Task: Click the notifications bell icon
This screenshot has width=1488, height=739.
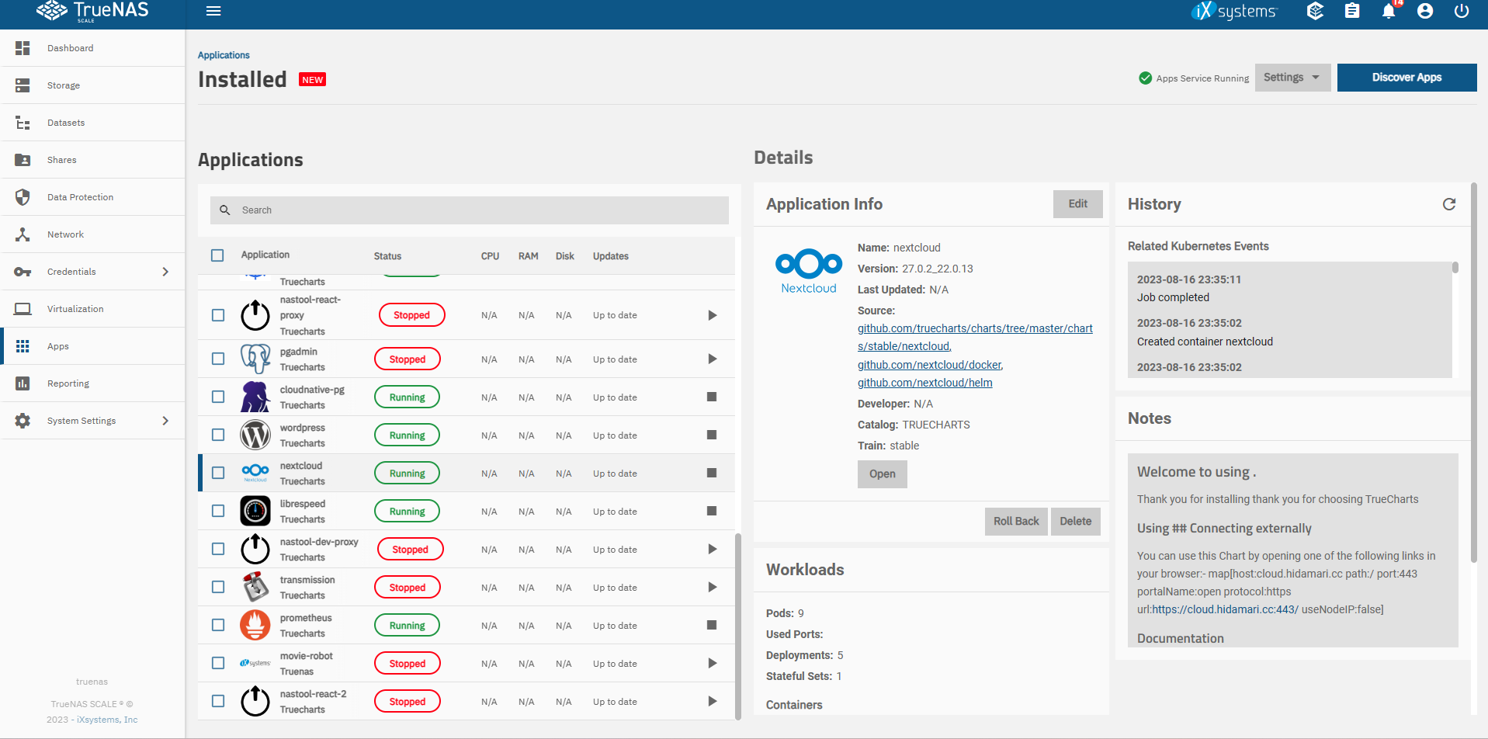Action: click(x=1389, y=12)
